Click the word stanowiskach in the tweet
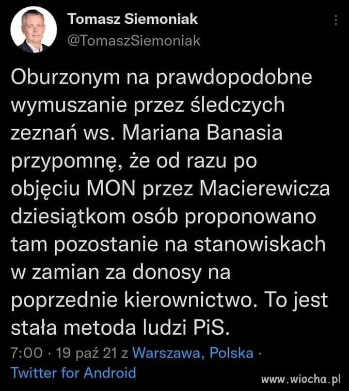 tap(259, 244)
